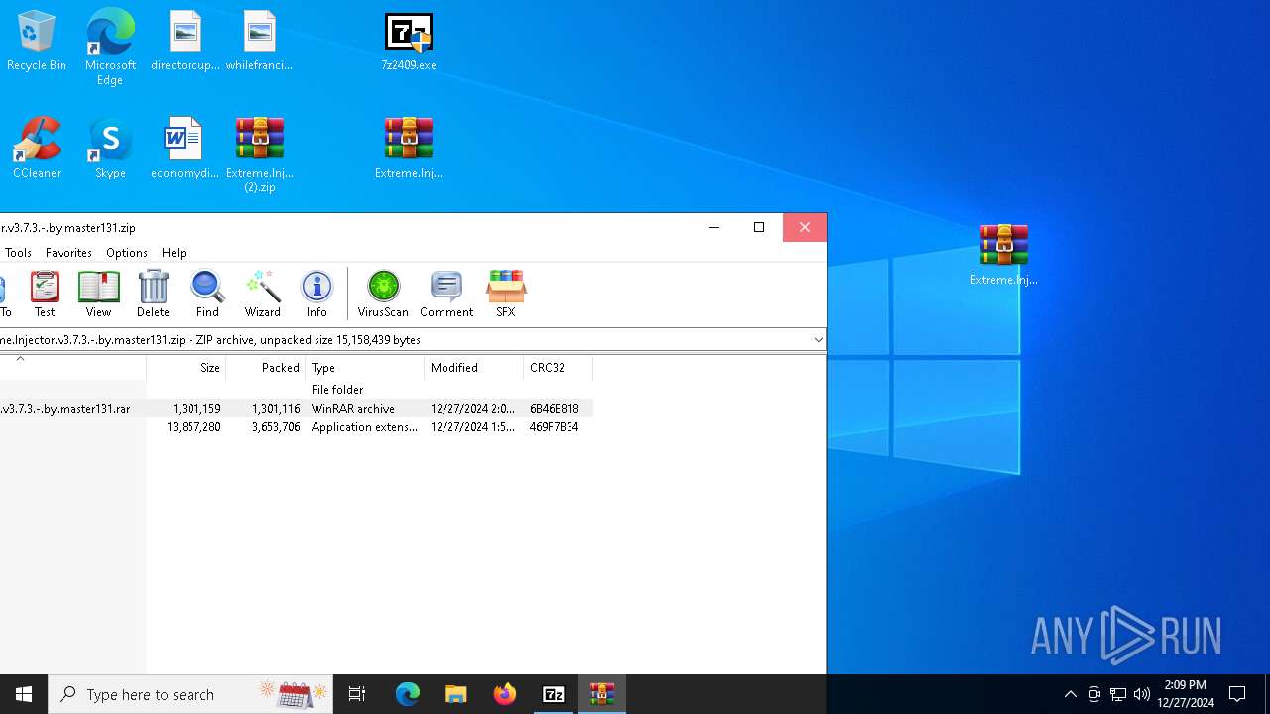Select the Extreme.Inj (2).zip desktop archive
1270x714 pixels.
coord(260,155)
